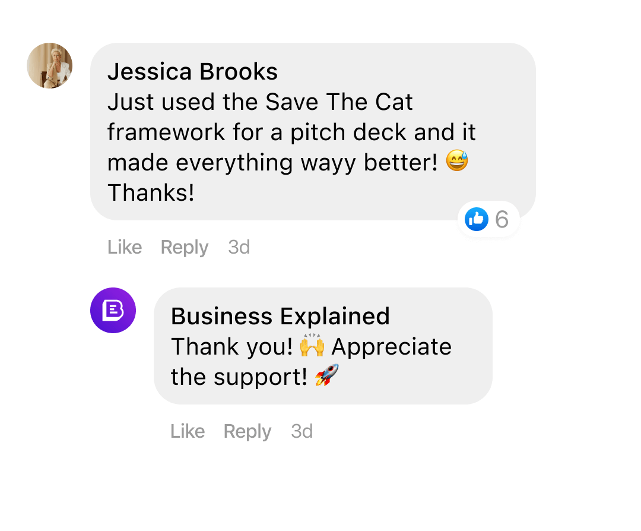
Task: Click the word "Thanks!" in Jessica's comment
Action: [x=151, y=192]
